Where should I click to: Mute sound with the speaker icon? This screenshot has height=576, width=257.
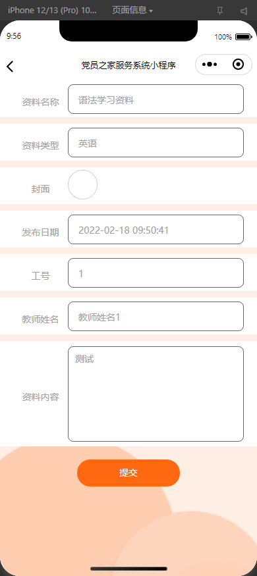pos(244,11)
